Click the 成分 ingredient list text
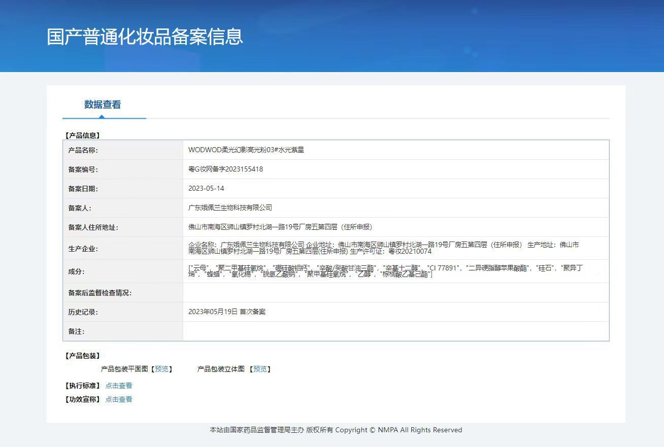Image resolution: width=664 pixels, height=447 pixels. tap(385, 271)
